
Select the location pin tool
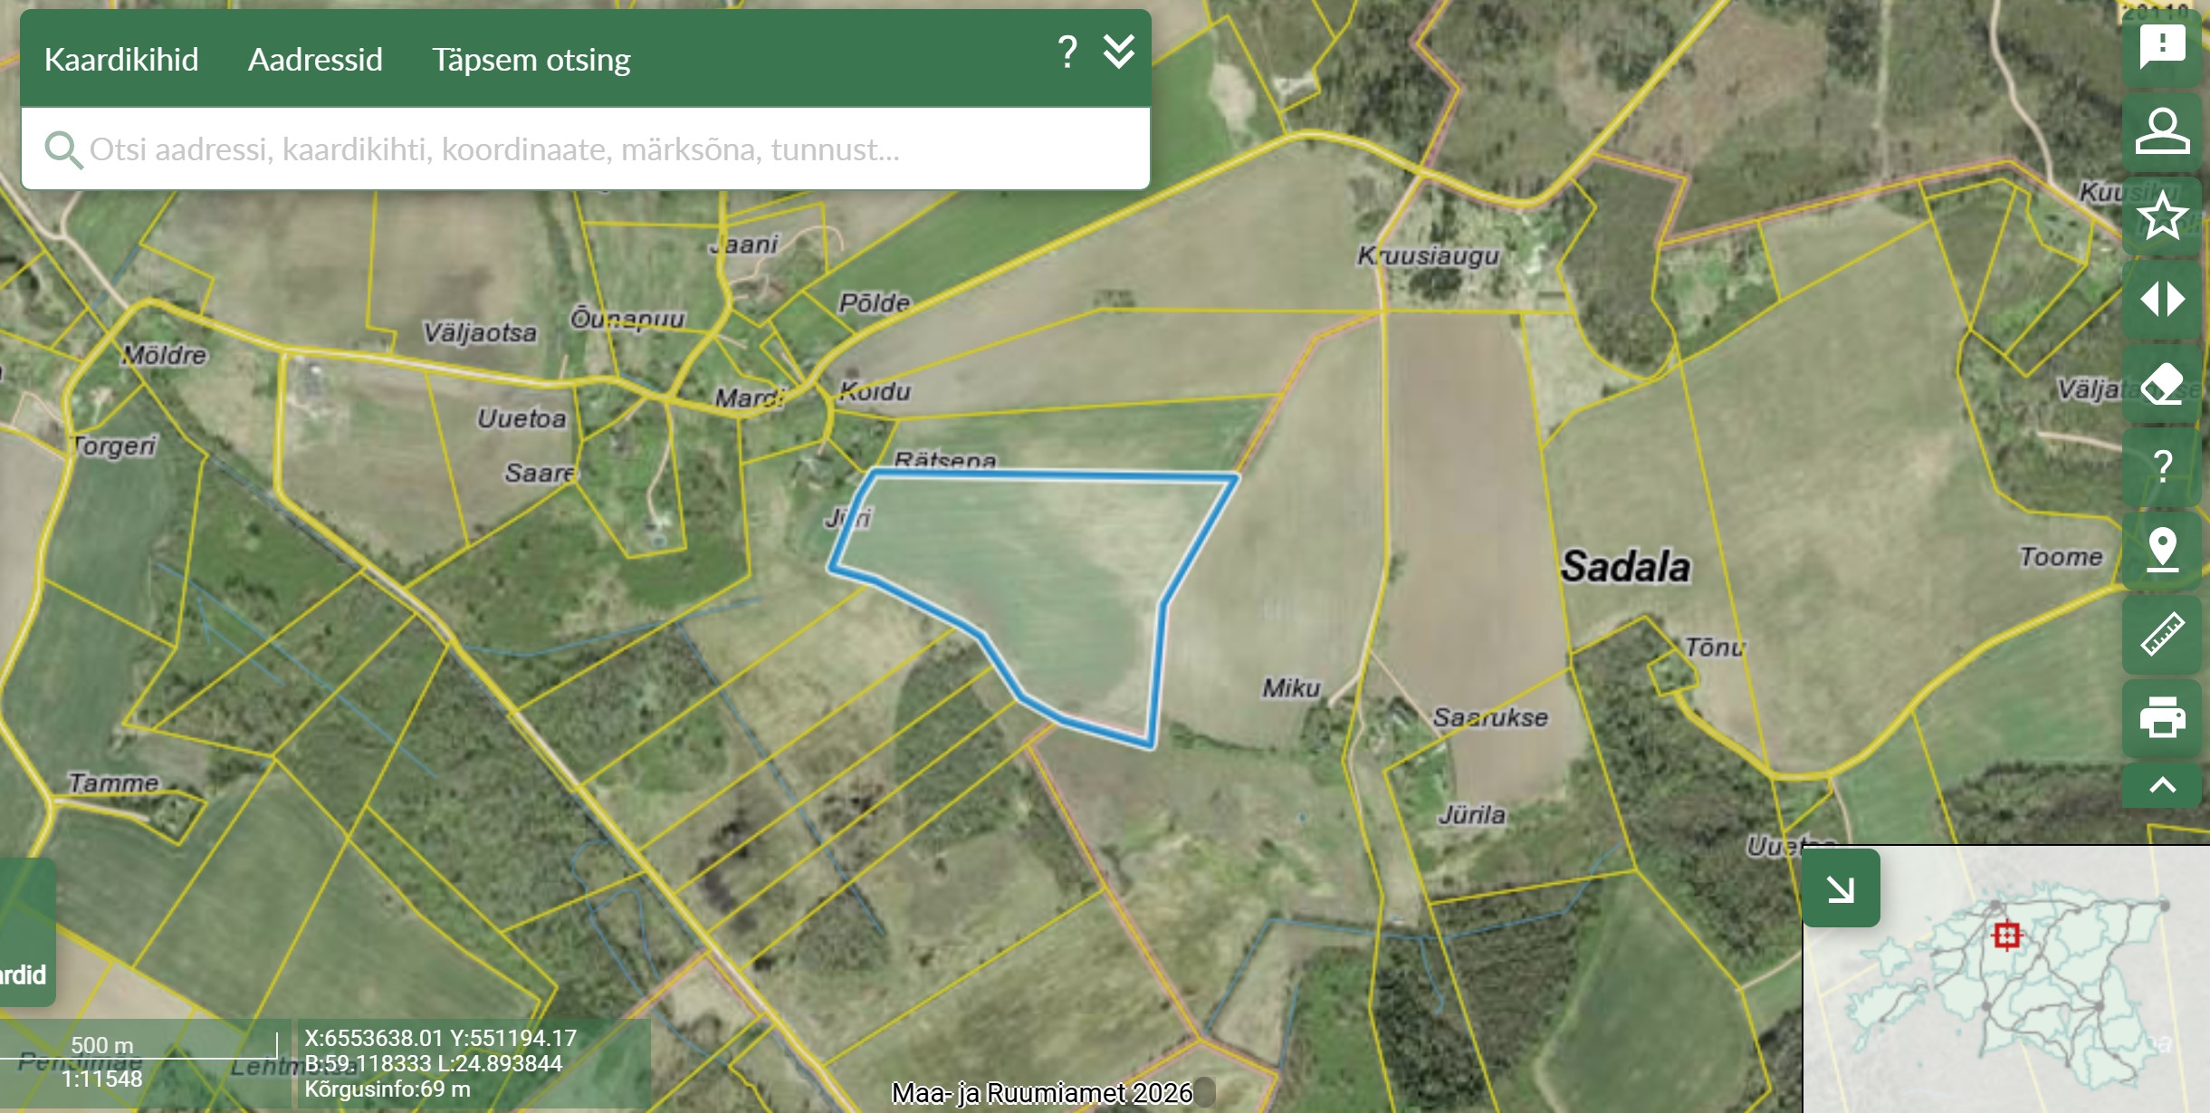(x=2162, y=550)
